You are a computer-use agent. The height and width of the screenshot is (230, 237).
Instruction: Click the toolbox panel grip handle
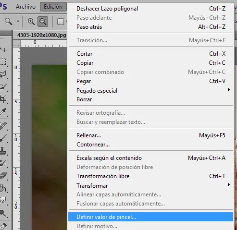3,38
